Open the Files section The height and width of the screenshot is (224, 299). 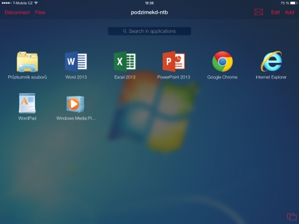click(x=40, y=12)
